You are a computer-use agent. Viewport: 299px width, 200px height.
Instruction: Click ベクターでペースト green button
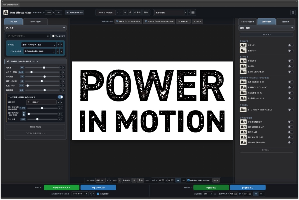click(x=62, y=187)
